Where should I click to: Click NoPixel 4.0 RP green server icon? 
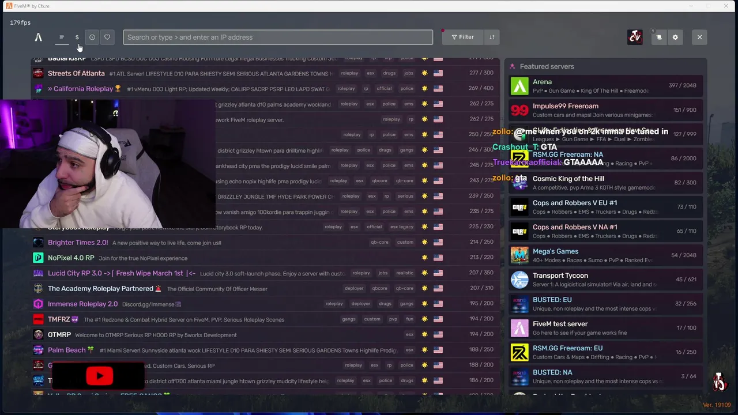(x=38, y=258)
